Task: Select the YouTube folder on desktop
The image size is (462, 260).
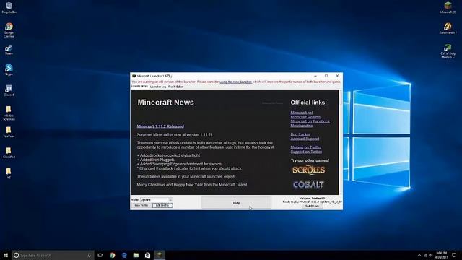Action: [9, 132]
